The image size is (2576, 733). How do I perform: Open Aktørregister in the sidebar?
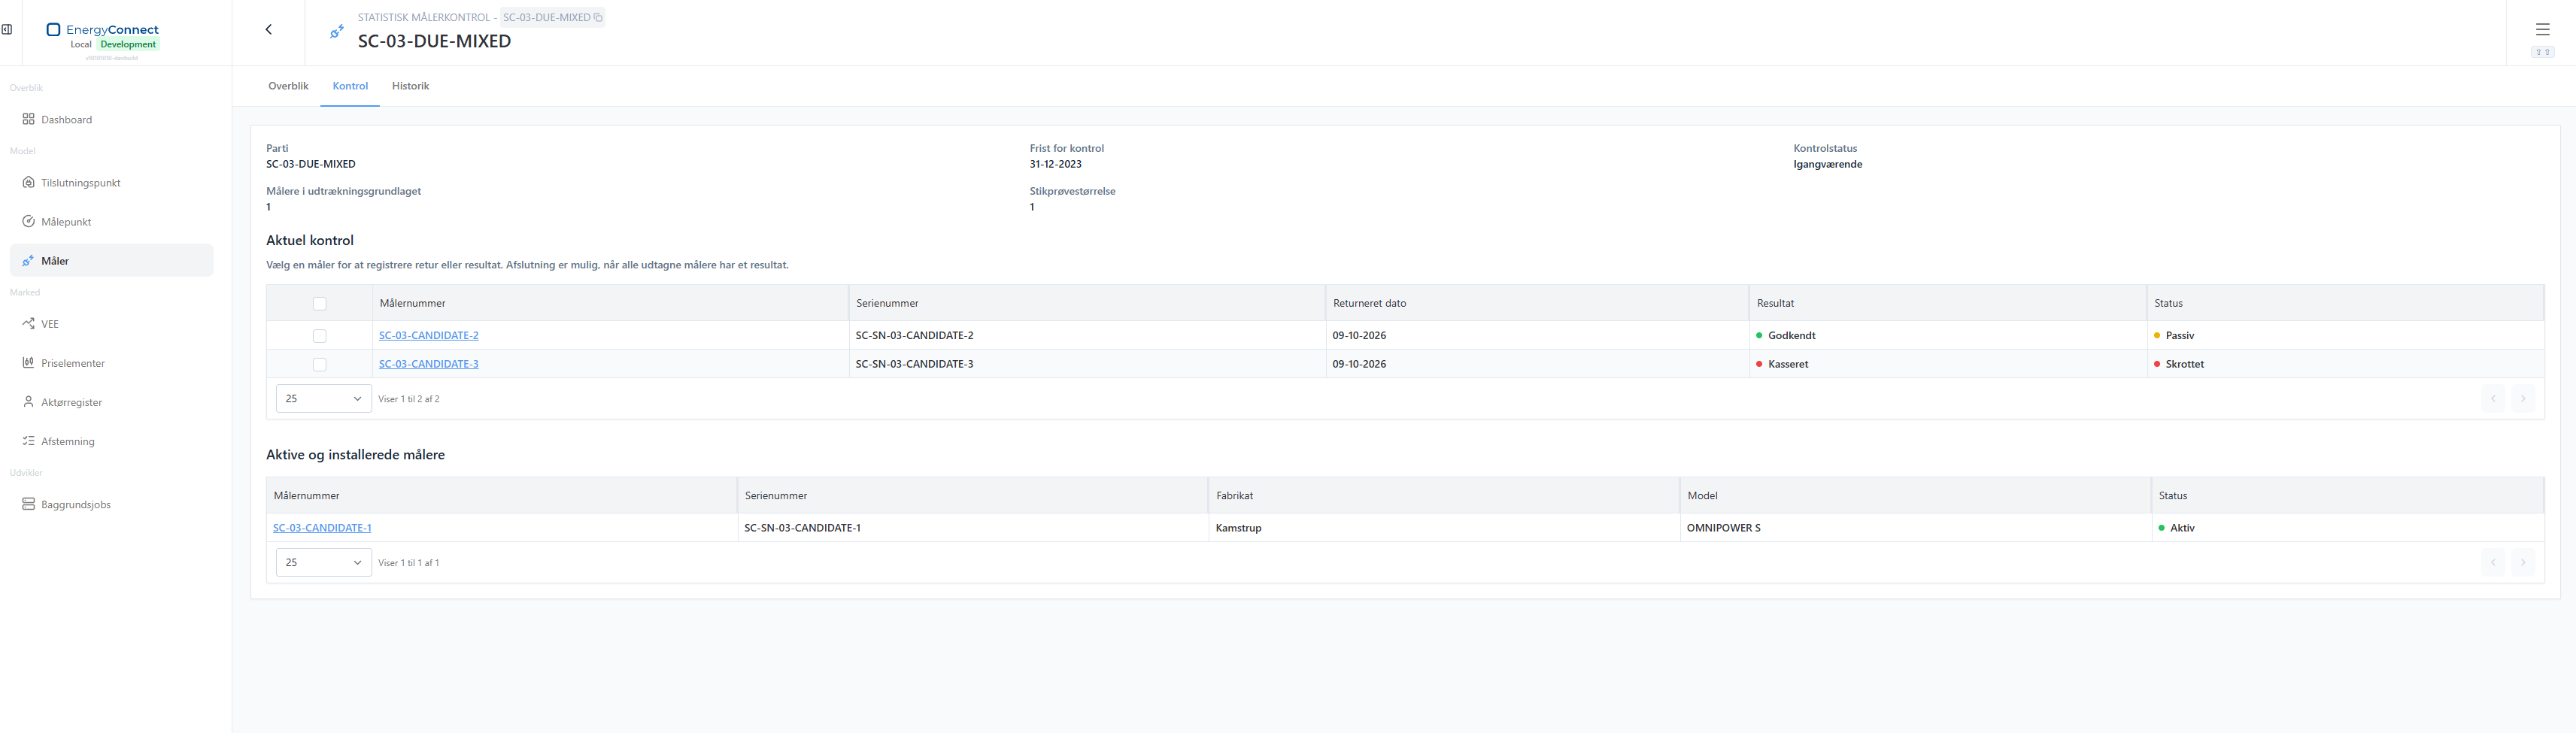[x=112, y=402]
